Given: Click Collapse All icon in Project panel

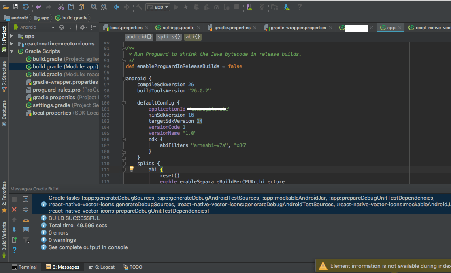Looking at the screenshot, I should (70, 27).
